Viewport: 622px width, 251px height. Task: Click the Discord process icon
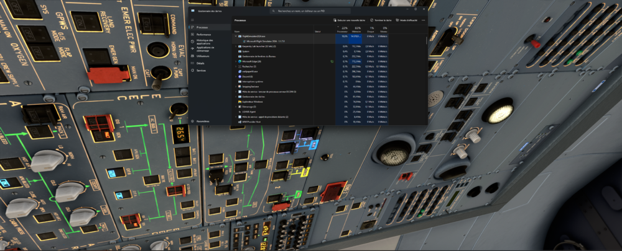pos(240,76)
